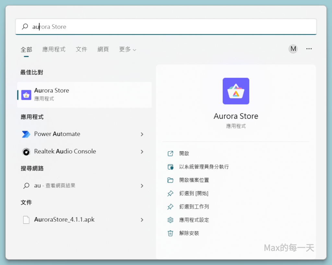This screenshot has width=332, height=265.
Task: Click the admin shield icon next to 以系統管理員身分執行
Action: tap(171, 167)
